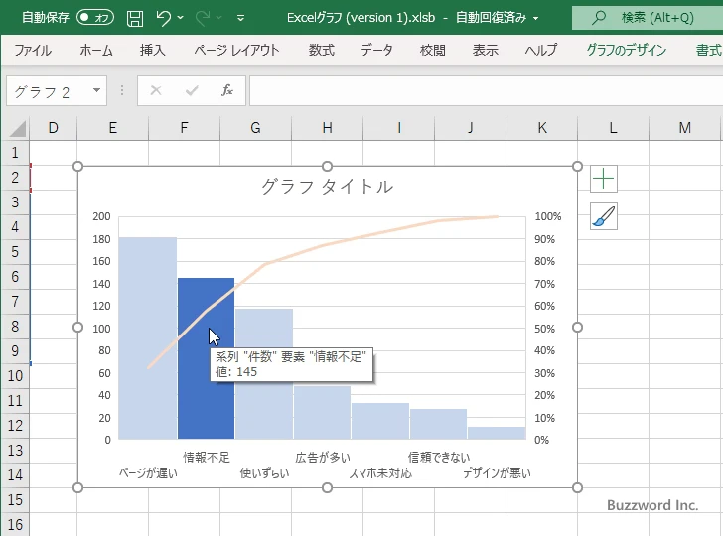Switch to the 表示 ribbon tab
Image resolution: width=723 pixels, height=536 pixels.
click(485, 50)
